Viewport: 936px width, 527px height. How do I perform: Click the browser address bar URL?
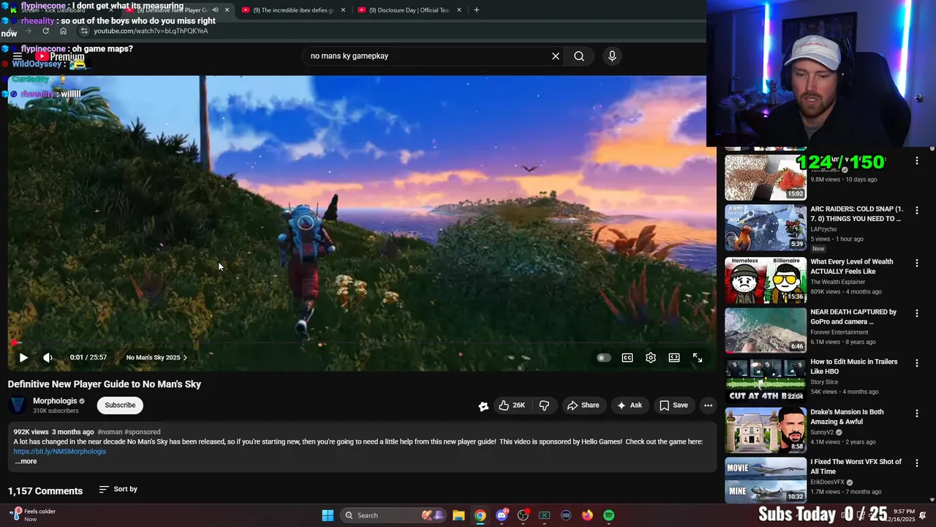(x=151, y=31)
